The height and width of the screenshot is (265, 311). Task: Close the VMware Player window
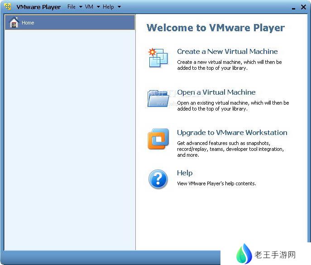(303, 7)
